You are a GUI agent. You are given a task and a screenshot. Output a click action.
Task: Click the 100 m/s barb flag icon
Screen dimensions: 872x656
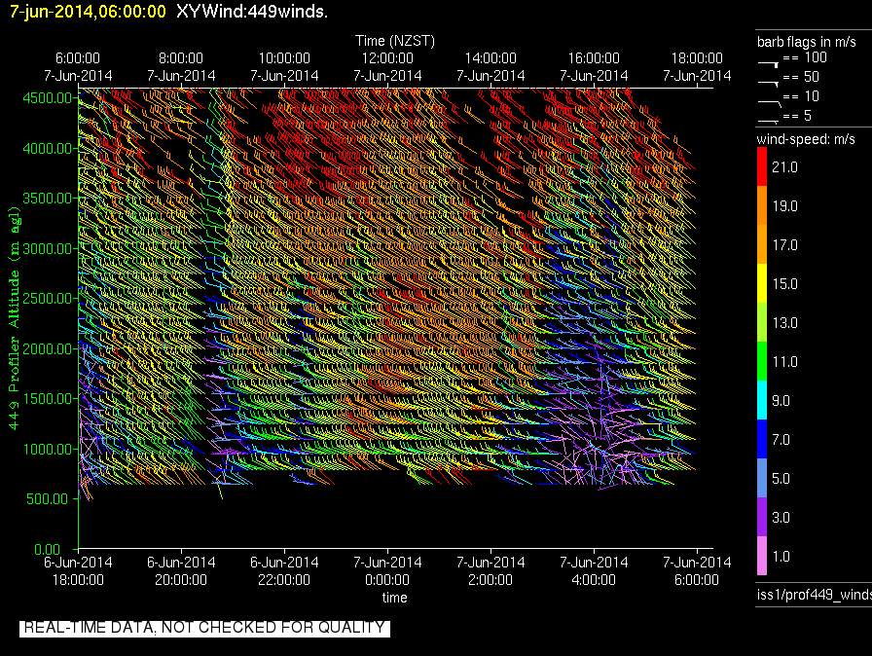tap(769, 64)
